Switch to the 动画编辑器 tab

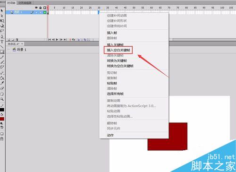pos(25,3)
